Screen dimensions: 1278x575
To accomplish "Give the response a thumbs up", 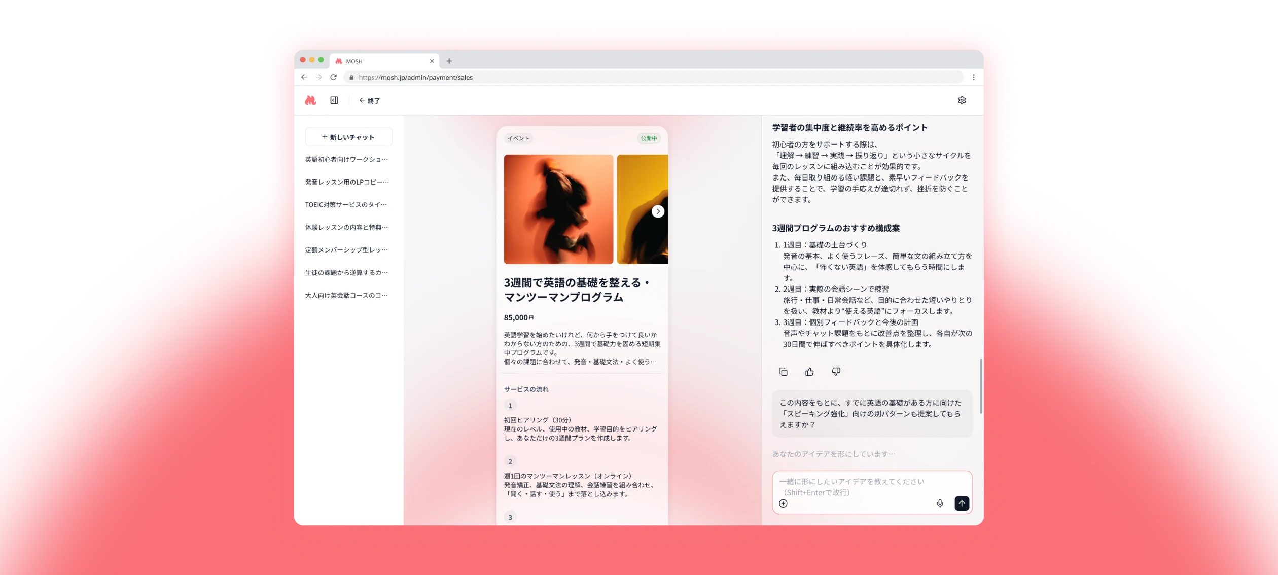I will pyautogui.click(x=810, y=372).
